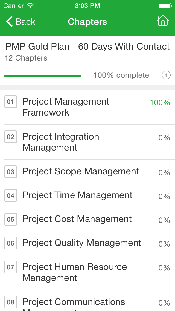The image size is (175, 311).
Task: Tap the 02 chapter number badge
Action: (x=10, y=137)
